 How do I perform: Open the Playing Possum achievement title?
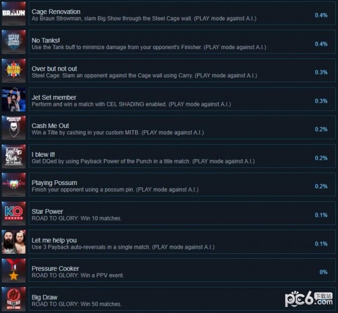pyautogui.click(x=54, y=183)
